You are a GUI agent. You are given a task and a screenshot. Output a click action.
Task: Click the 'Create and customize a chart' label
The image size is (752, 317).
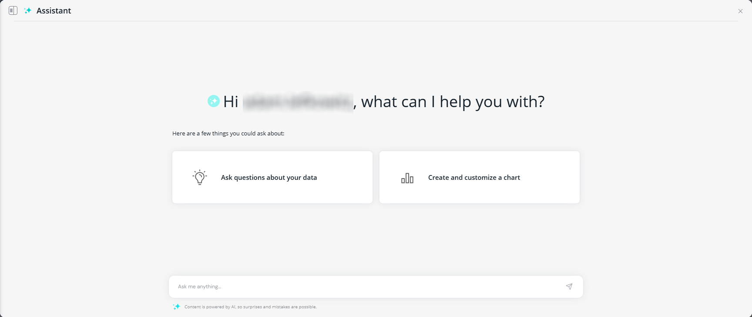[474, 178]
